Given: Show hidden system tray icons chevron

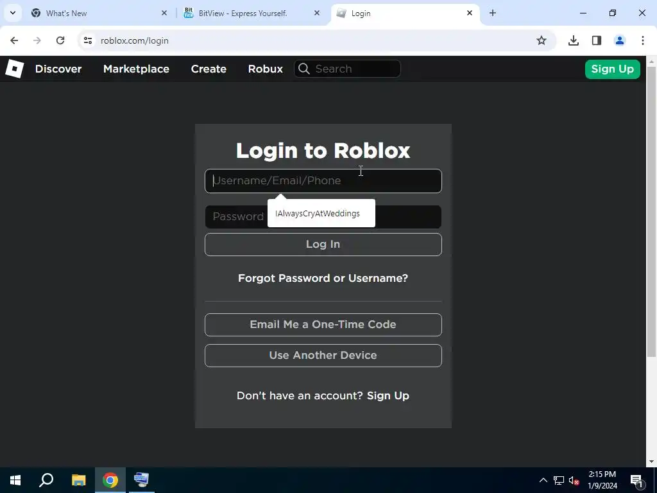Looking at the screenshot, I should coord(543,480).
